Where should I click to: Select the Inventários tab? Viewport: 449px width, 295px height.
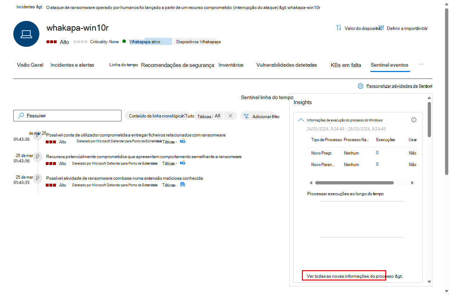click(x=231, y=65)
